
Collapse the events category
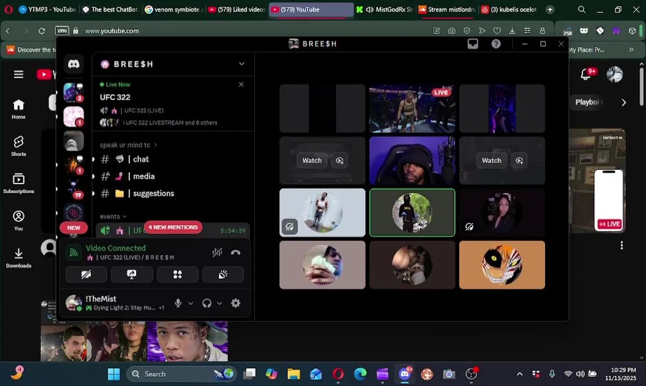(113, 217)
